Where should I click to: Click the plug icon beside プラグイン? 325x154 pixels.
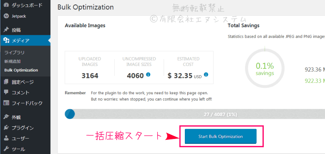(x=6, y=128)
